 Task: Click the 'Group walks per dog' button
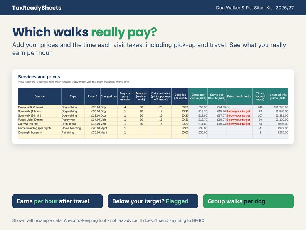pyautogui.click(x=249, y=201)
